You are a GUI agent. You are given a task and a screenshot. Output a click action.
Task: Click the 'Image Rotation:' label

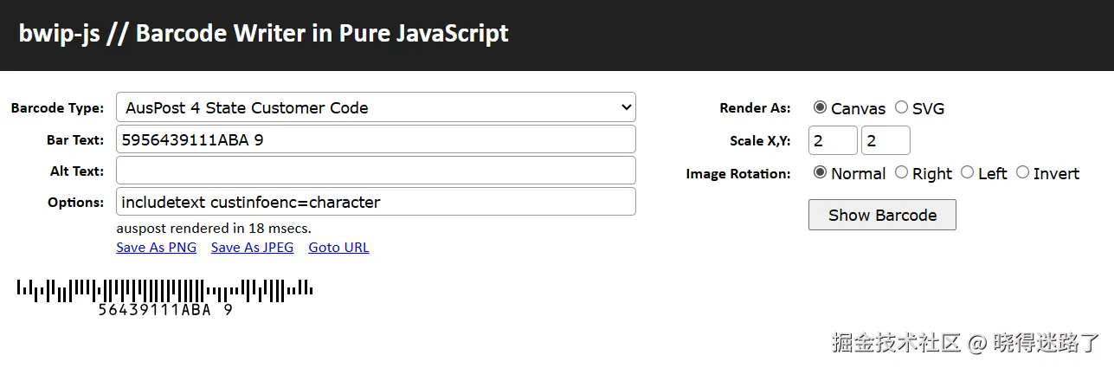tap(738, 173)
